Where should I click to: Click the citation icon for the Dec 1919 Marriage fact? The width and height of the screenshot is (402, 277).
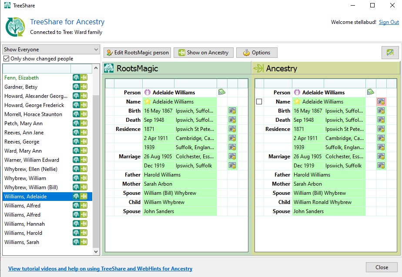click(x=232, y=165)
